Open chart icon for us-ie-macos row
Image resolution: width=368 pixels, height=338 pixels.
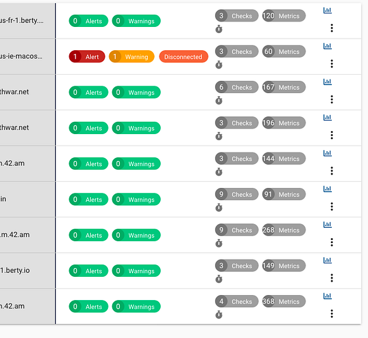tap(328, 46)
